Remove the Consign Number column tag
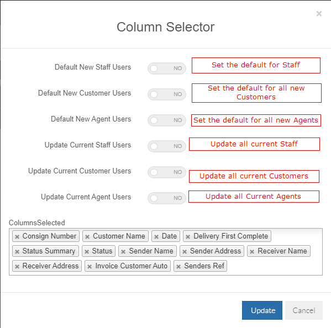The height and width of the screenshot is (328, 331). point(17,237)
